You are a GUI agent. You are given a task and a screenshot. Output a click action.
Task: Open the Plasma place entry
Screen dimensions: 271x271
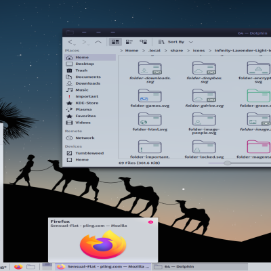click(90, 110)
